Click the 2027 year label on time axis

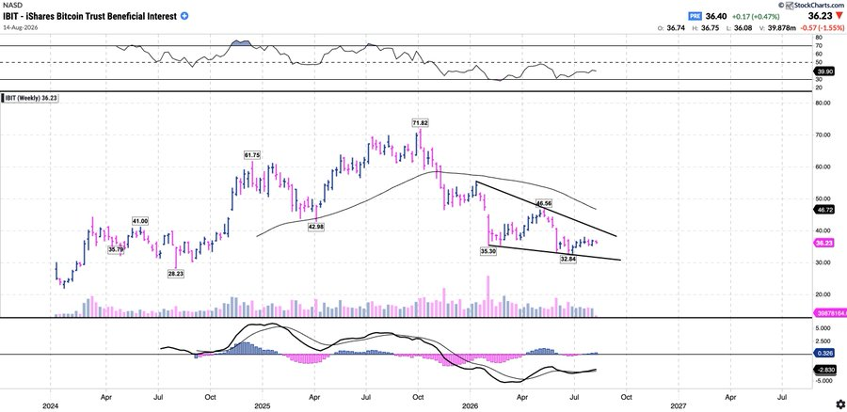click(678, 405)
